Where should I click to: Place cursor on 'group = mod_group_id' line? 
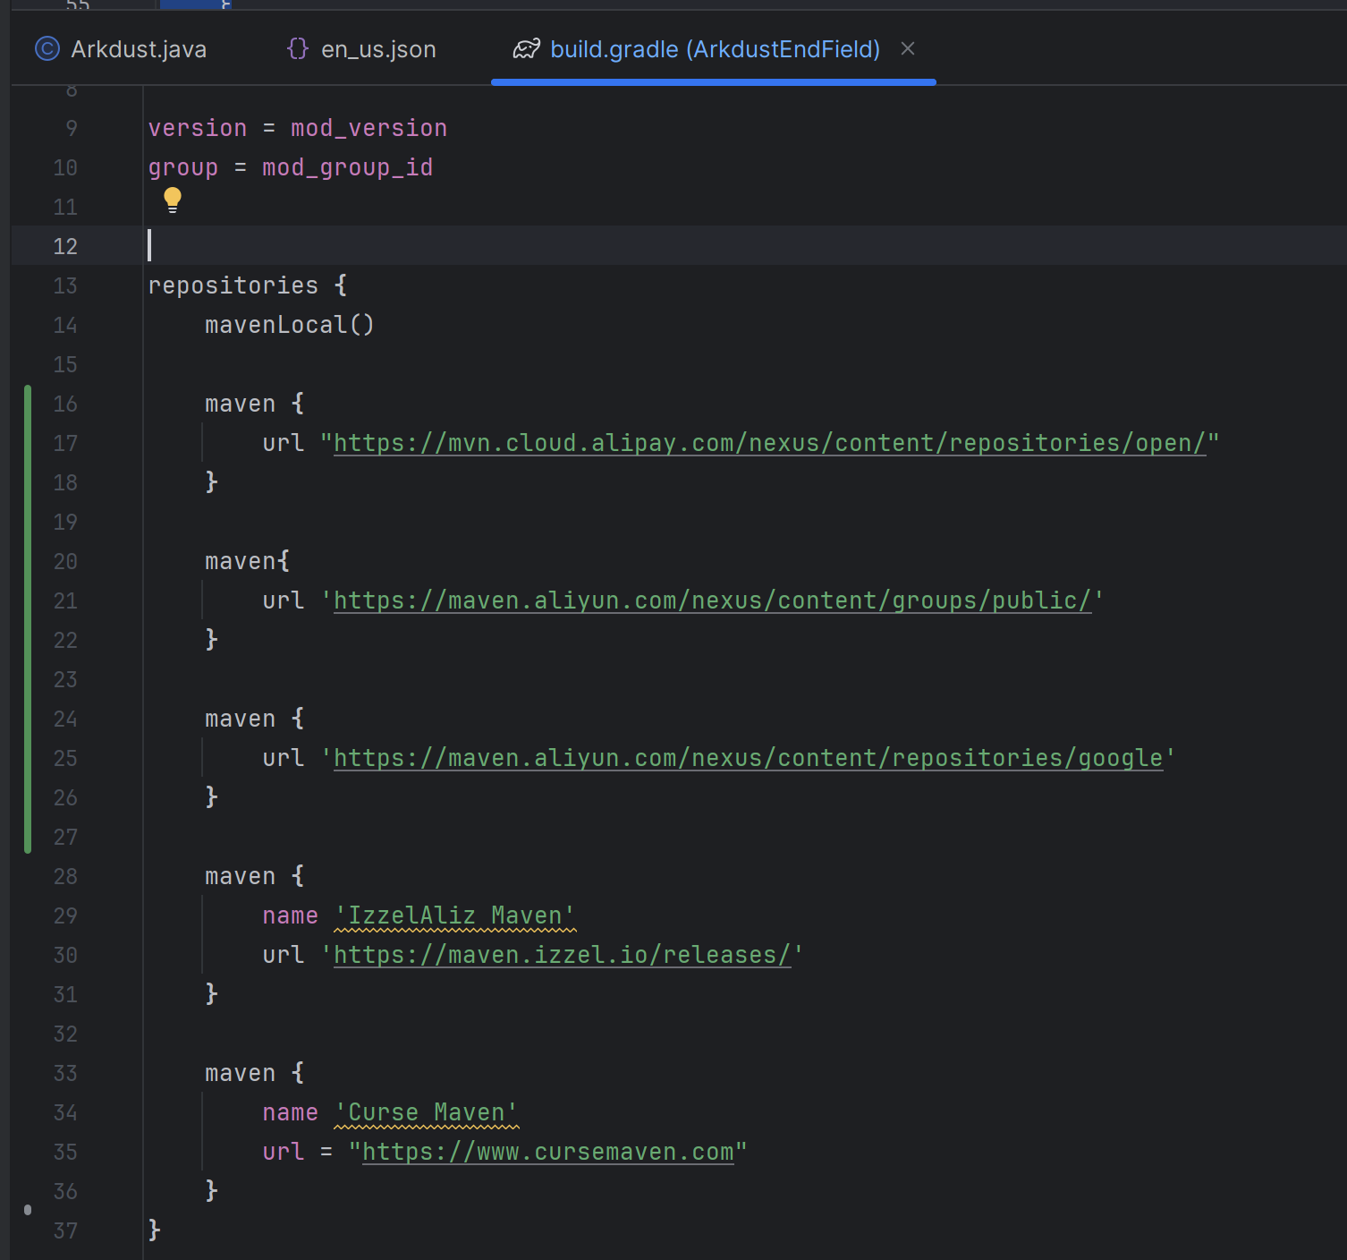290,167
